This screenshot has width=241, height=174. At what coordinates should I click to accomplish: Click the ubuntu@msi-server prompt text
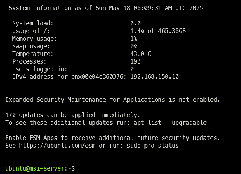[35, 168]
